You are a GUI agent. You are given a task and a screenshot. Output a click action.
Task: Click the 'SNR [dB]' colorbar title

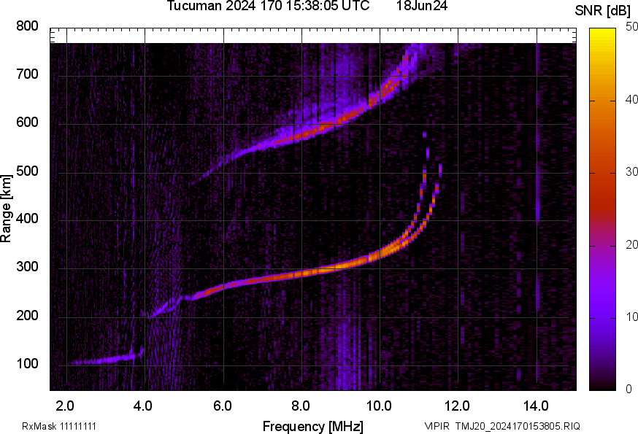pos(603,11)
